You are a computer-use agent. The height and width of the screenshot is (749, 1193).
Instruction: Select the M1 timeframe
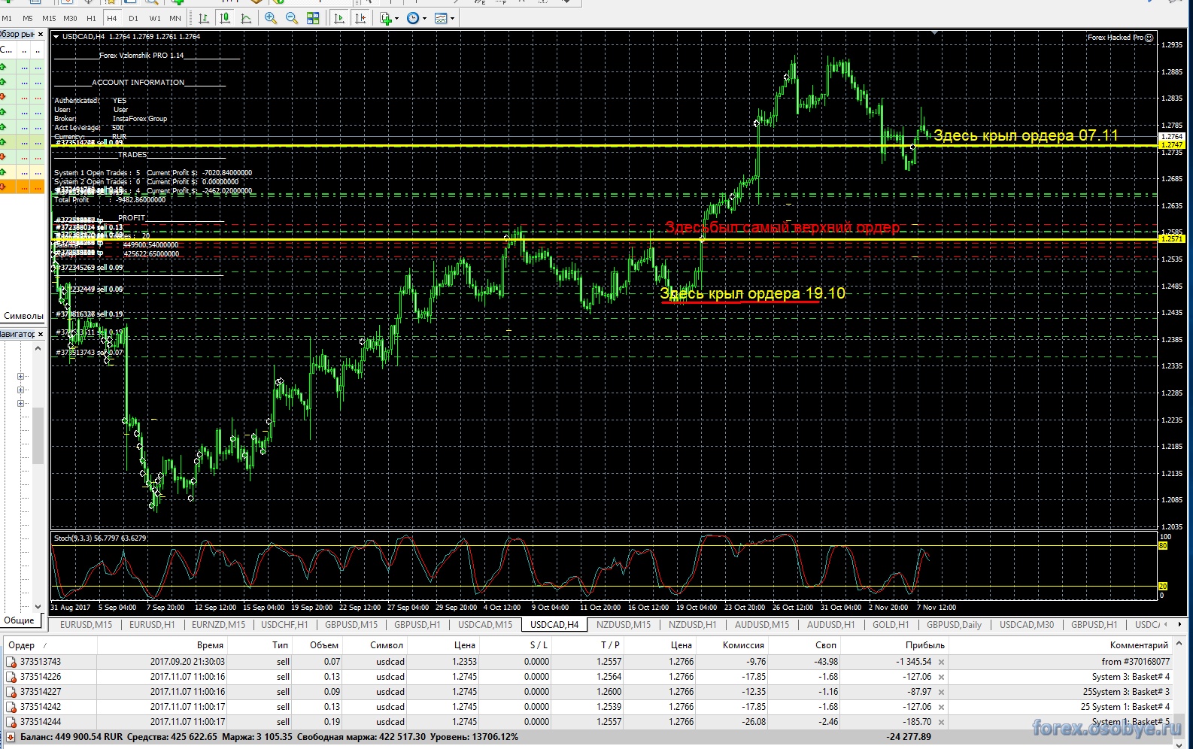point(7,18)
